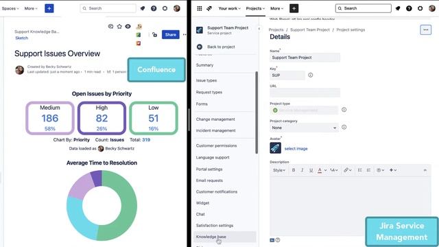
Task: Toggle numbered list in description editor
Action: pos(368,170)
